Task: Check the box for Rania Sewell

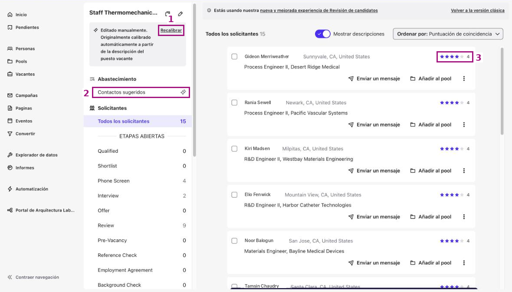Action: 234,102
